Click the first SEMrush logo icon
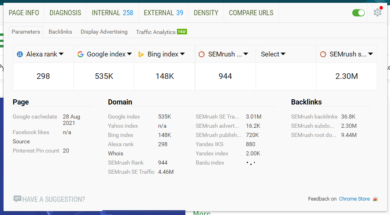This screenshot has height=215, width=390. pos(202,54)
